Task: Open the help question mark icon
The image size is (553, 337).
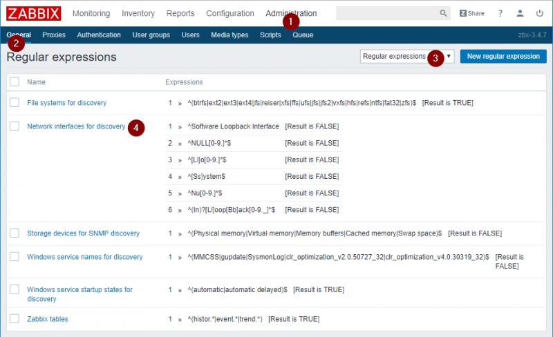Action: [x=500, y=13]
